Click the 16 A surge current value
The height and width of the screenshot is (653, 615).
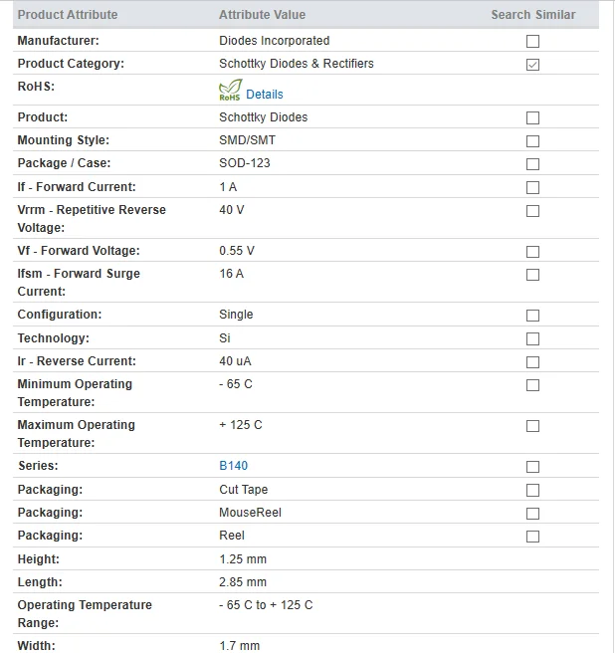(232, 274)
